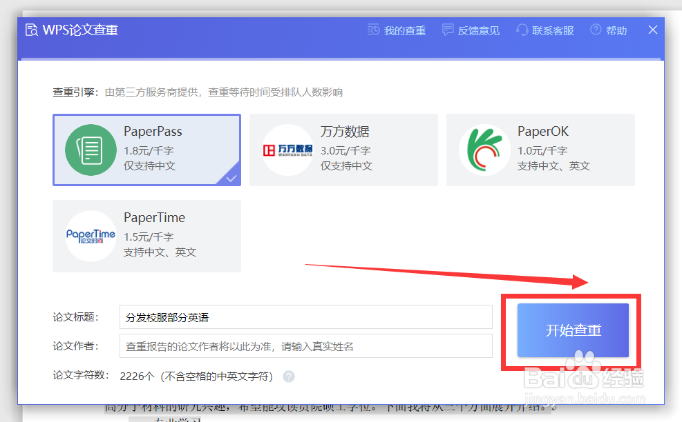The width and height of the screenshot is (682, 422).
Task: Click the help icon beside 论文字符数
Action: (289, 376)
